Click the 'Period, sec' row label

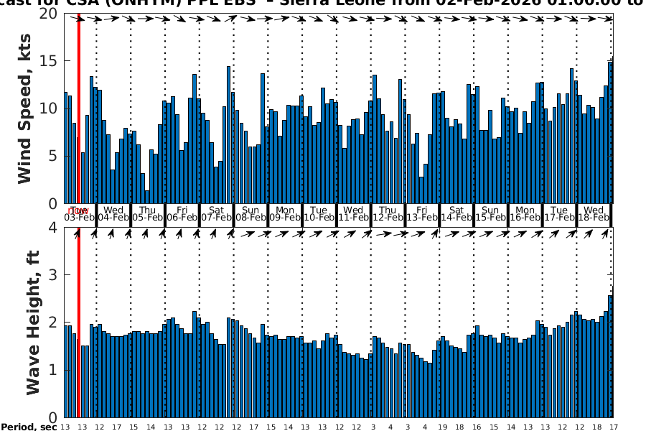tap(29, 427)
